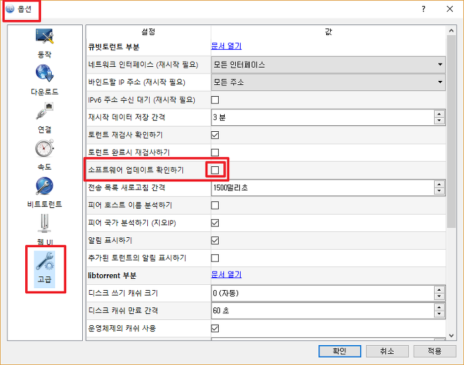
Task: Open the 네트워크 인터페이스 dropdown
Action: click(x=329, y=65)
